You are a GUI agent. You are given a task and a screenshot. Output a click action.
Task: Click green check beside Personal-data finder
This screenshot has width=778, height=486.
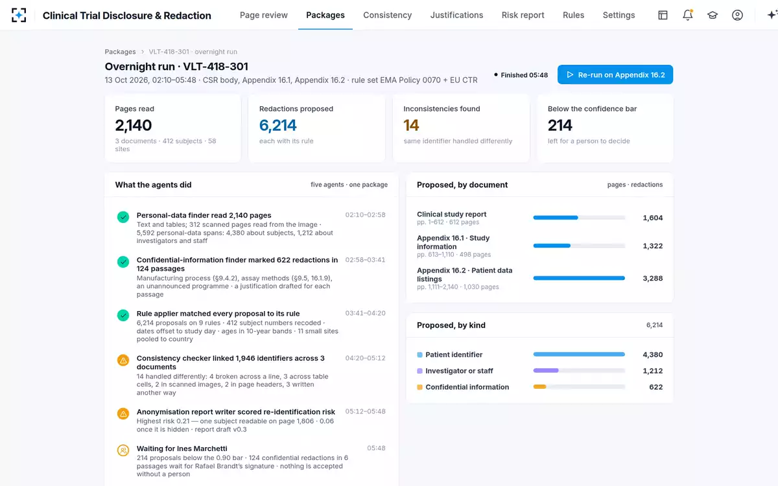pos(123,218)
